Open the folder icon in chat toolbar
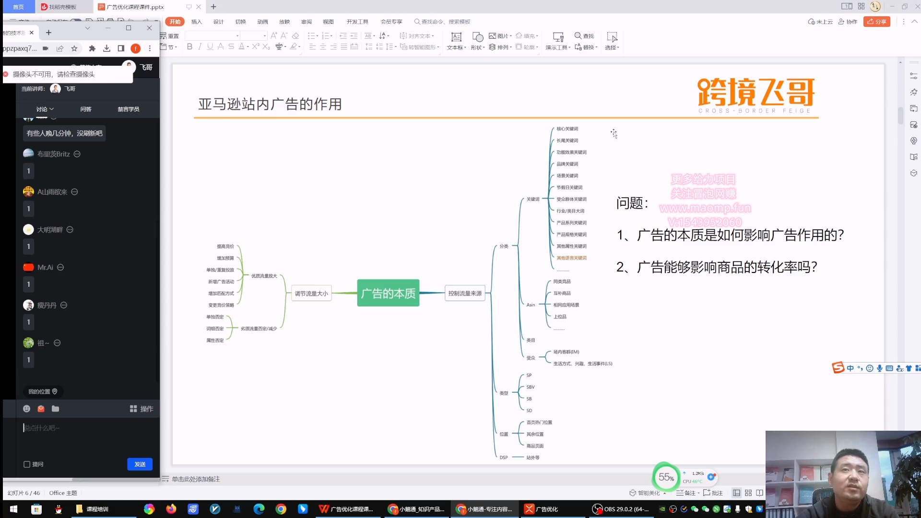 point(56,409)
